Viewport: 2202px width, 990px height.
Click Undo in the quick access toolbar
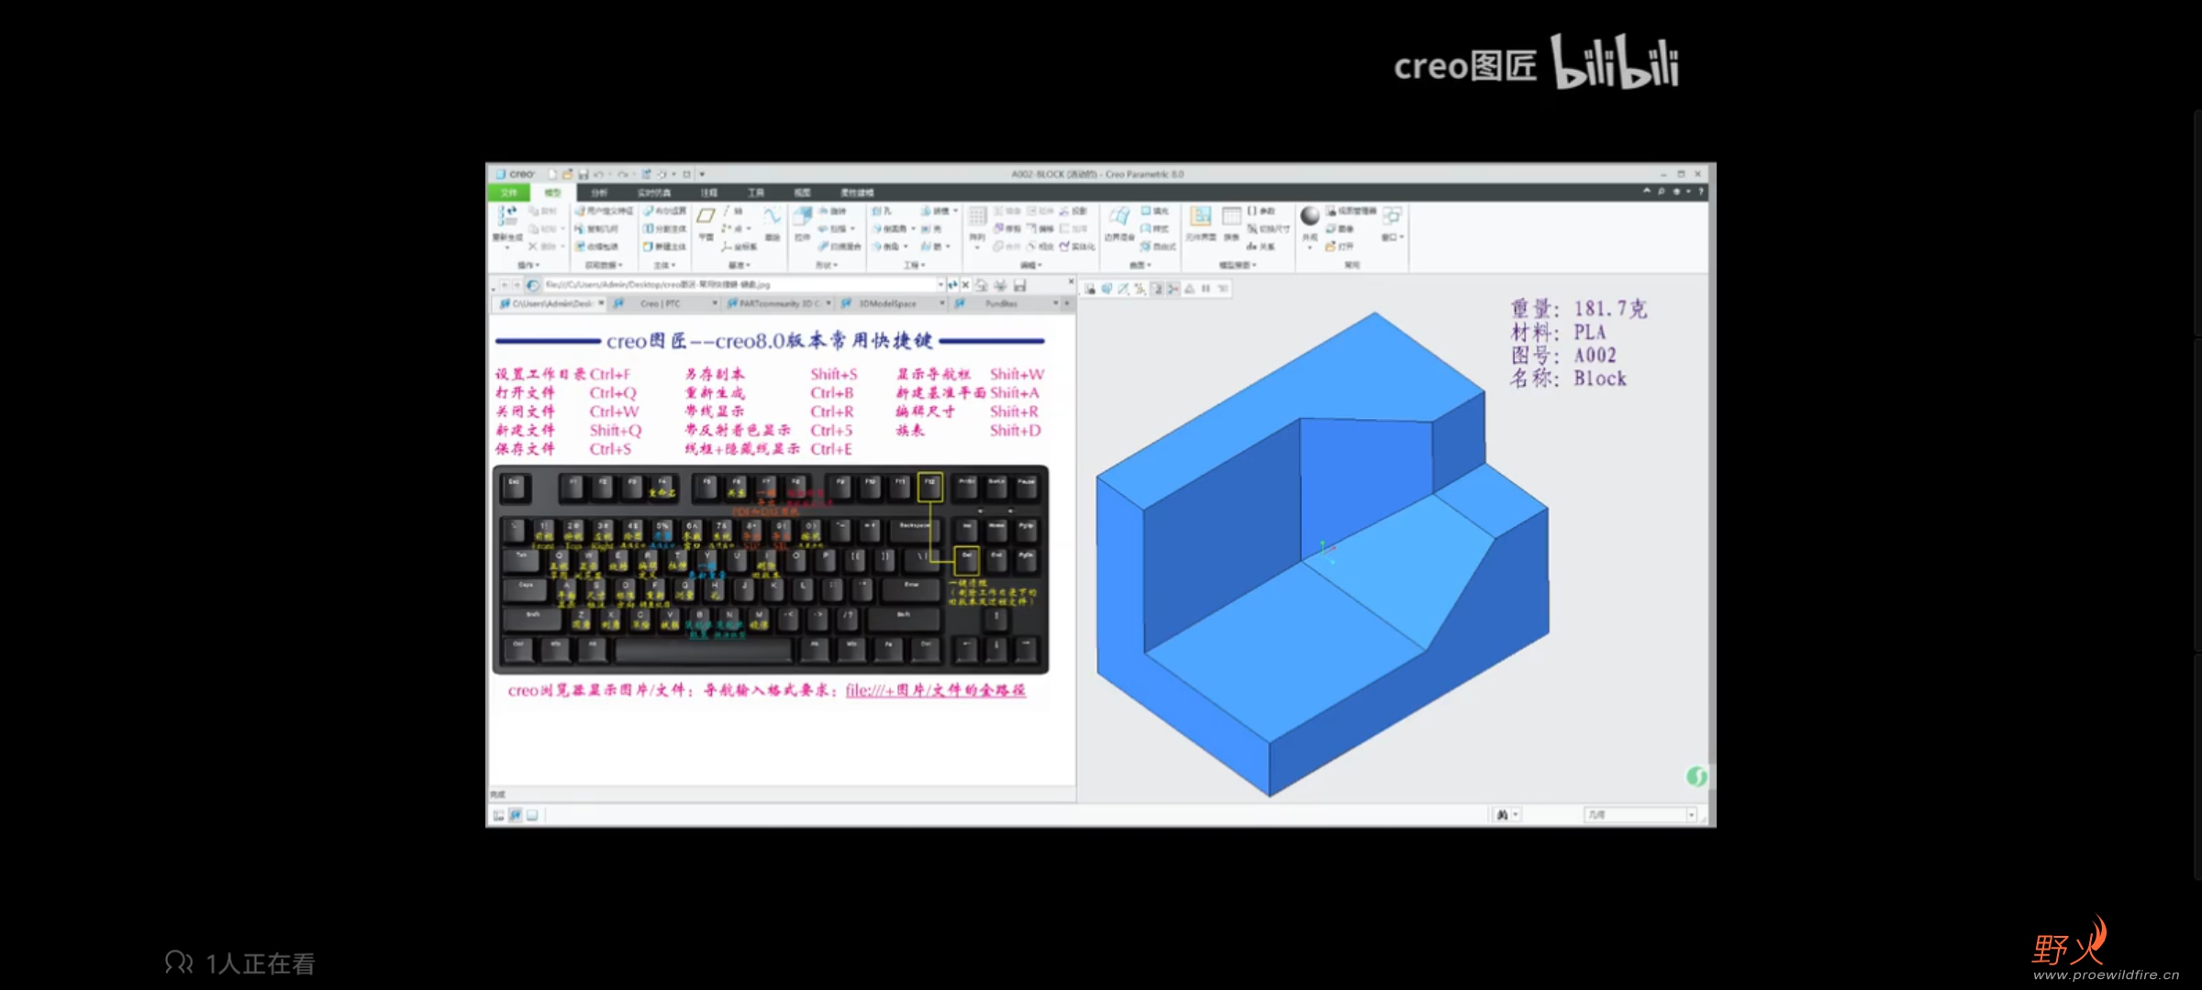pos(598,174)
